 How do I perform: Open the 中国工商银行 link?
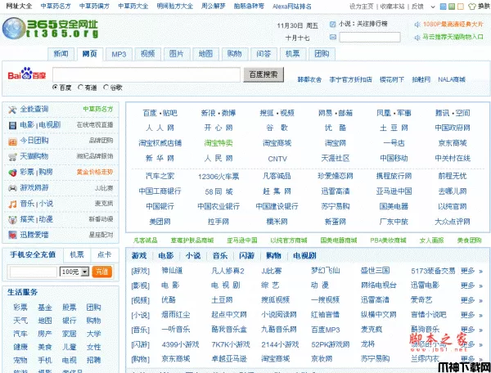click(x=160, y=191)
